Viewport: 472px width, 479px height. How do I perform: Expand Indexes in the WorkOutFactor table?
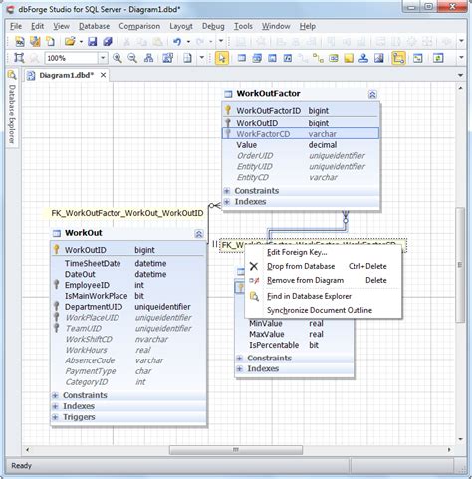[227, 202]
